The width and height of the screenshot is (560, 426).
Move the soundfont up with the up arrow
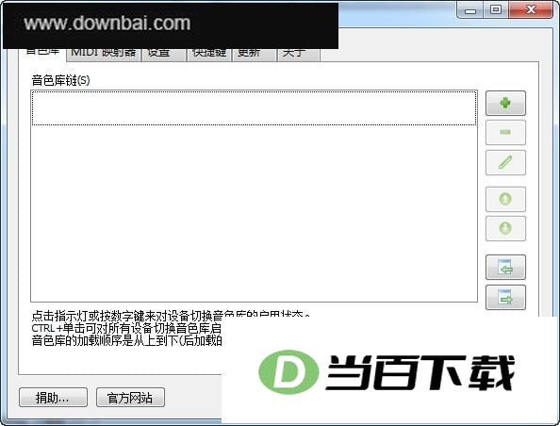click(x=505, y=199)
